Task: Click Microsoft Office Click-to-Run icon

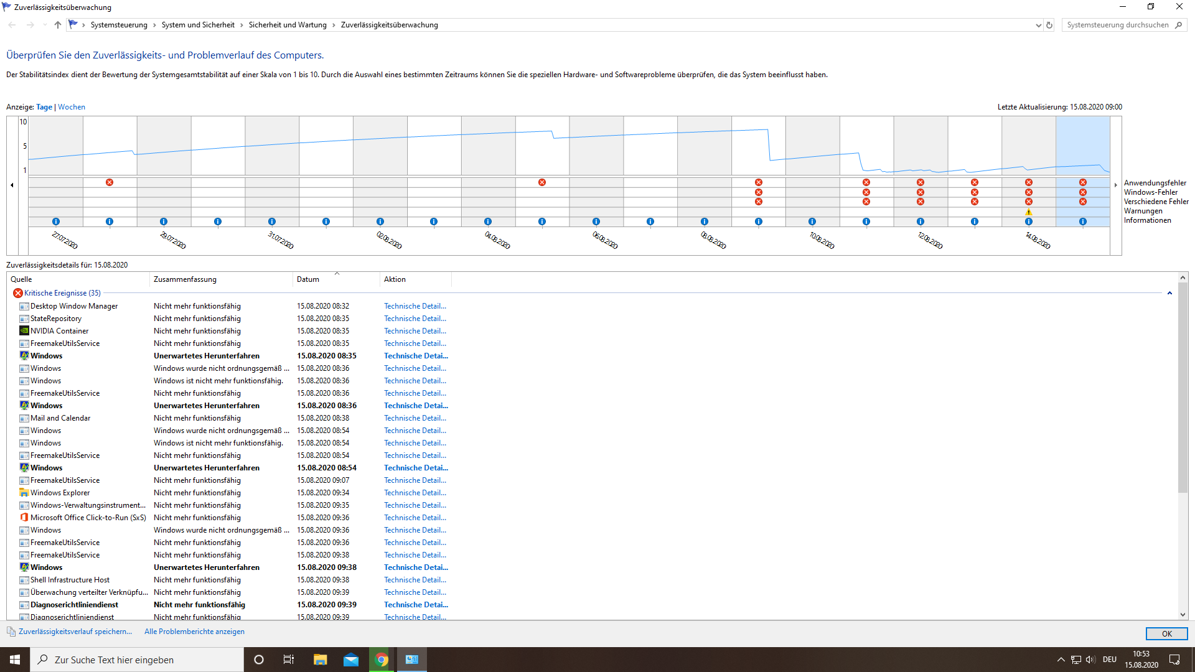Action: [x=24, y=518]
